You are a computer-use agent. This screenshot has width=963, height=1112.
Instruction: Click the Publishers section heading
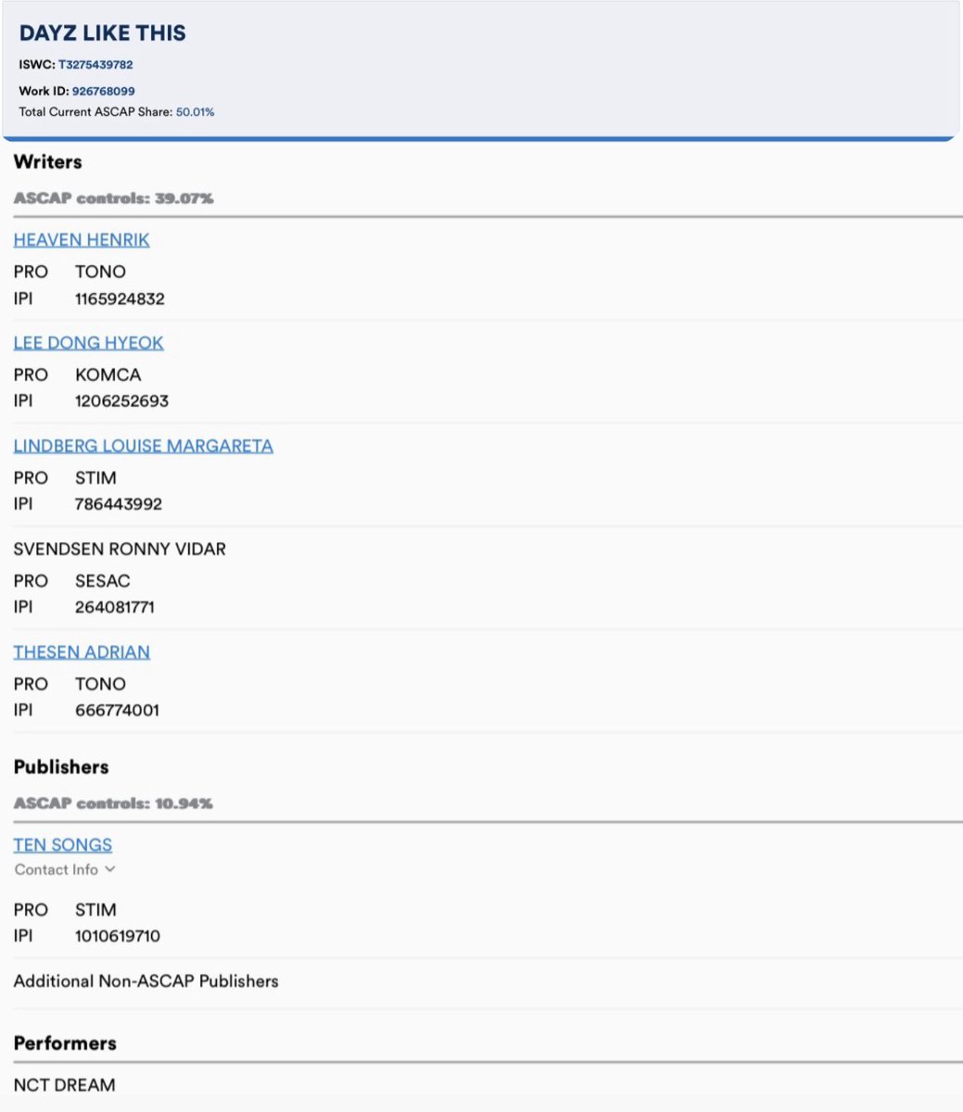point(61,767)
